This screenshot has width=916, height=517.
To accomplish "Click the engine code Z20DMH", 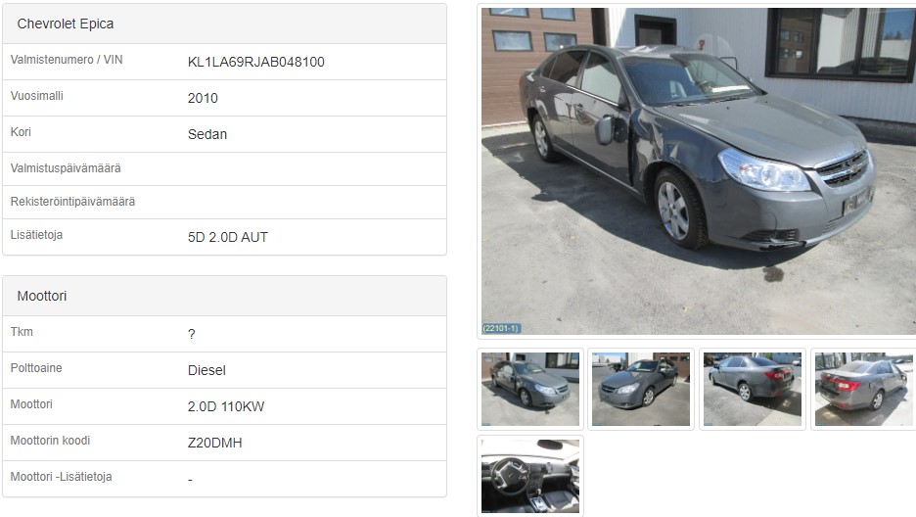I will 215,443.
